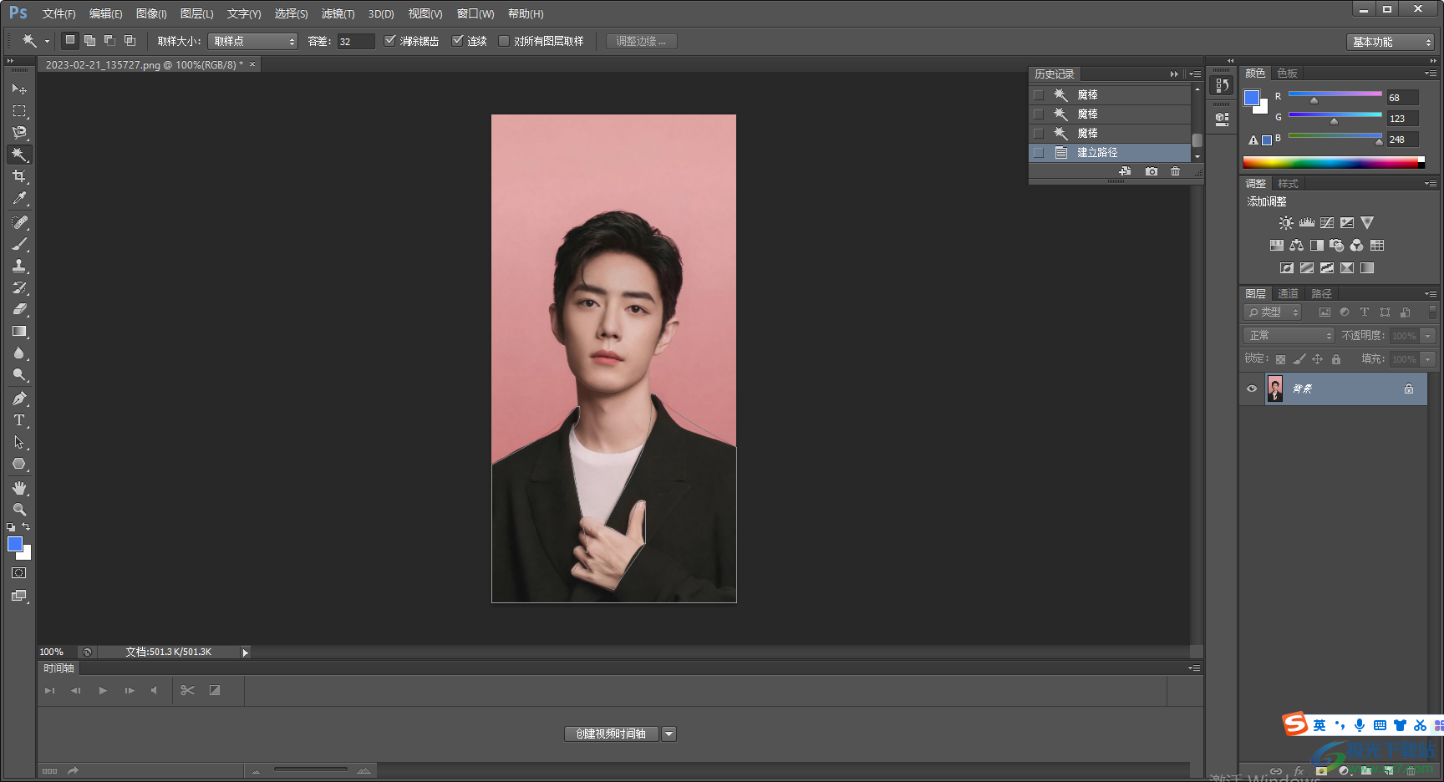Open the 基本功能 workspace dropdown
Image resolution: width=1444 pixels, height=782 pixels.
(x=1391, y=42)
